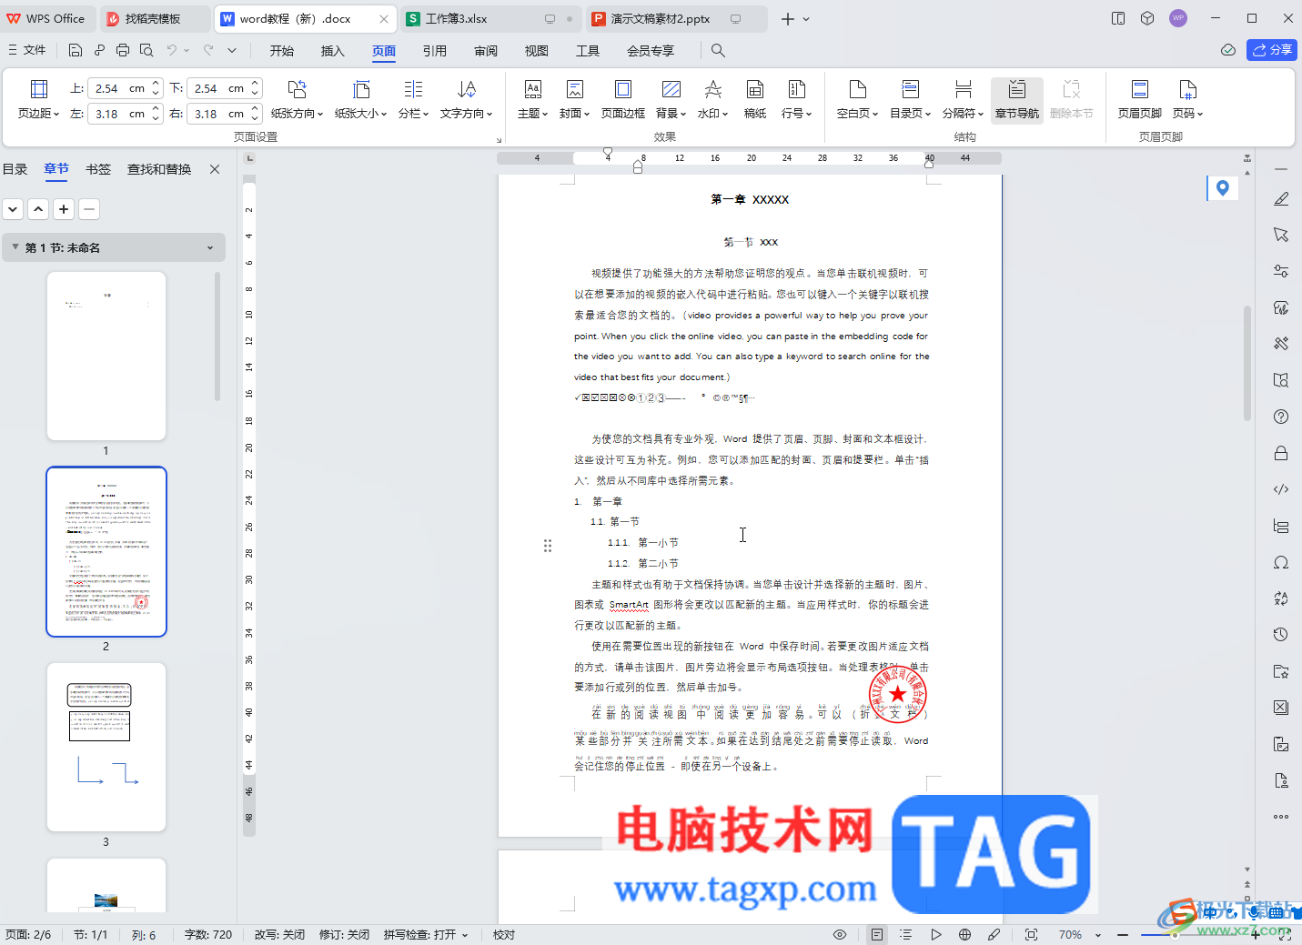
Task: Click the undo arrow icon
Action: point(171,50)
